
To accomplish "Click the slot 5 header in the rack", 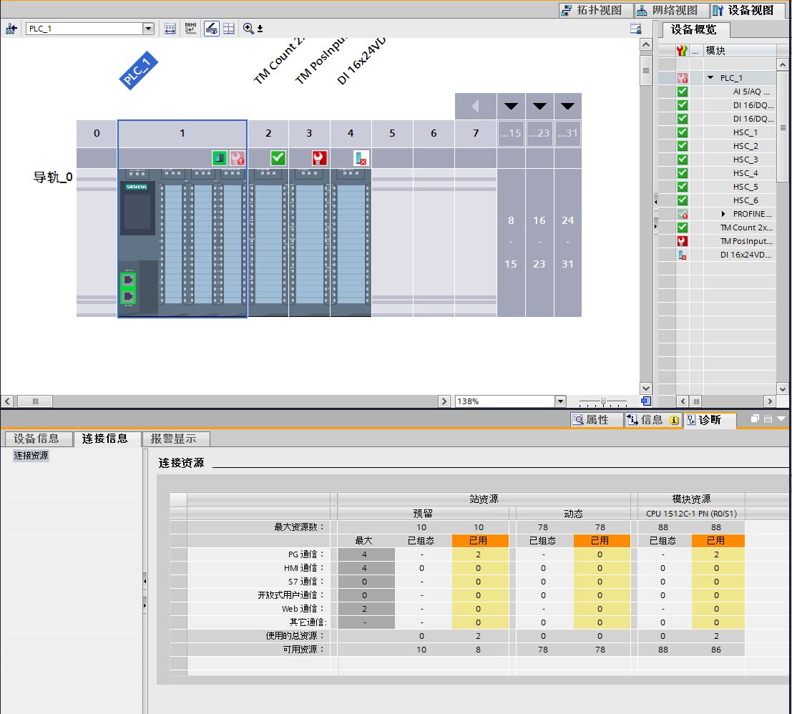I will pos(392,133).
